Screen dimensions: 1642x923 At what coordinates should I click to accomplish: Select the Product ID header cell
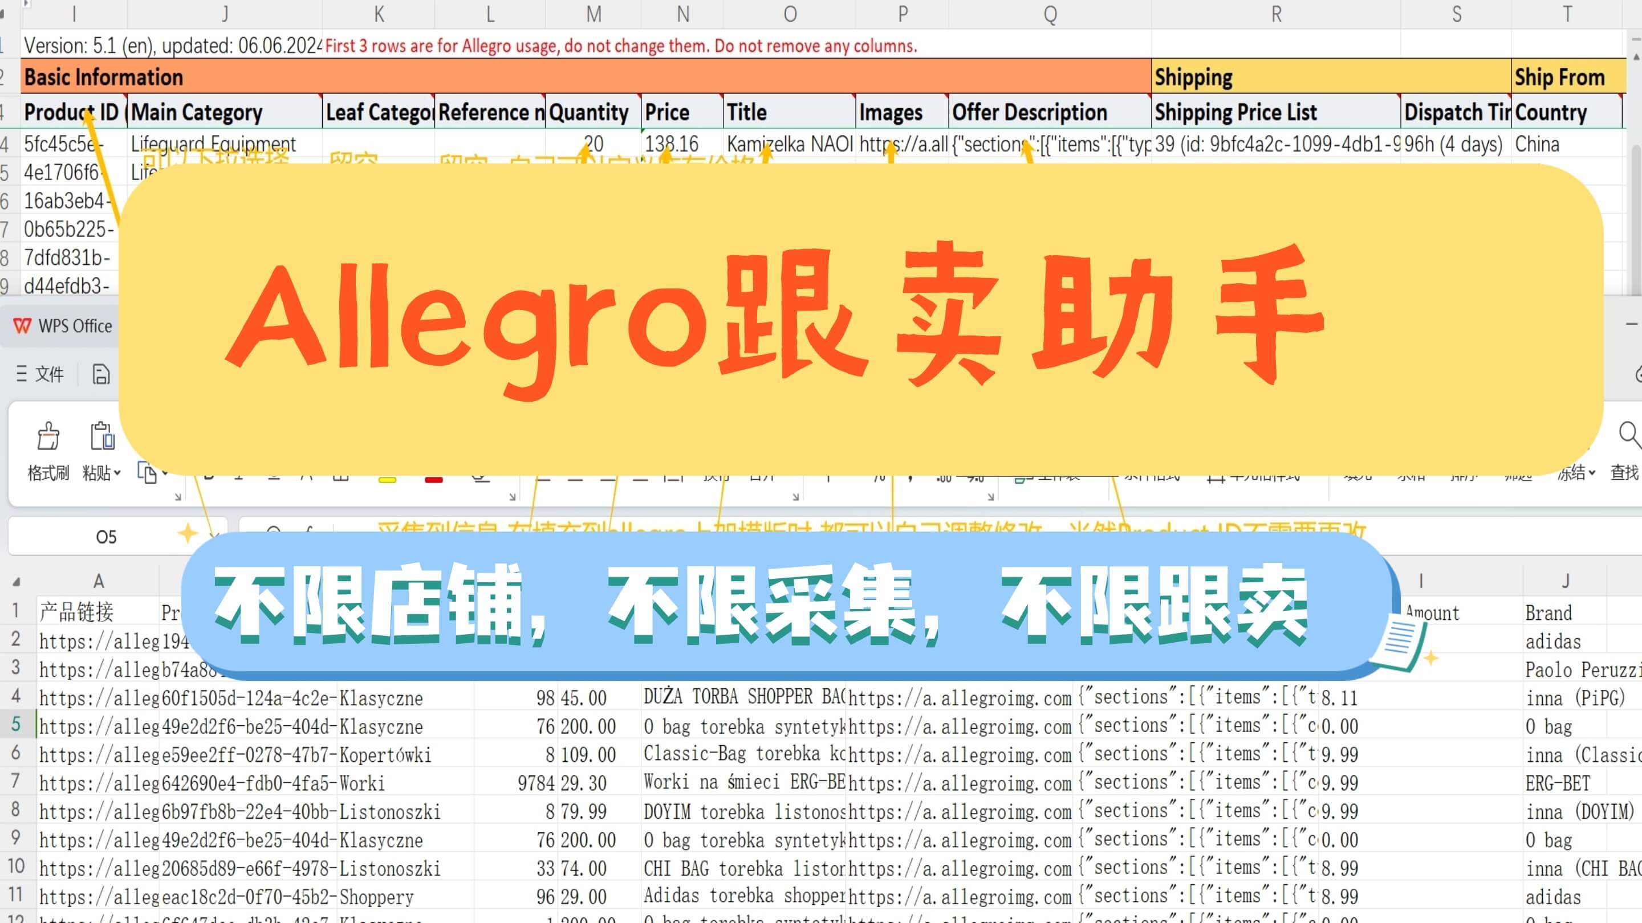(74, 112)
